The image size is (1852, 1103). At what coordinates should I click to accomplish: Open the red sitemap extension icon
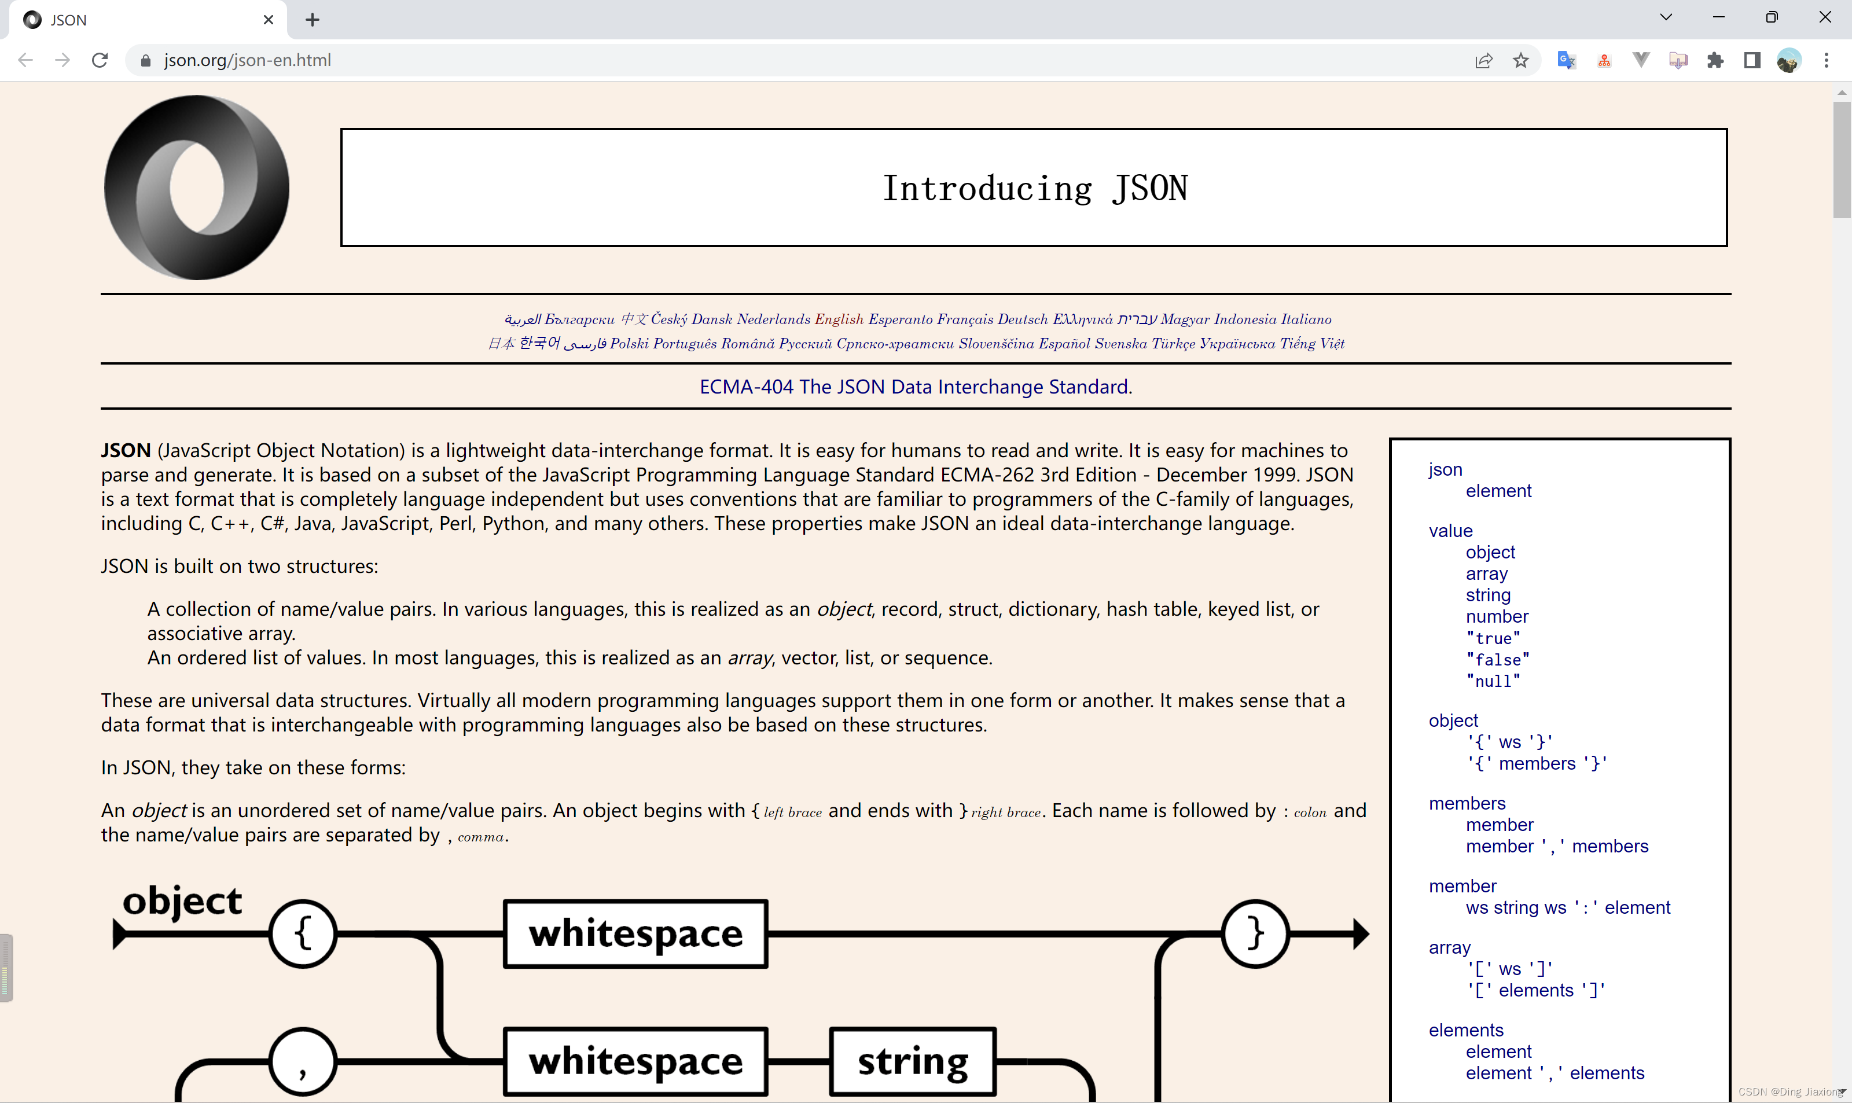(1604, 60)
